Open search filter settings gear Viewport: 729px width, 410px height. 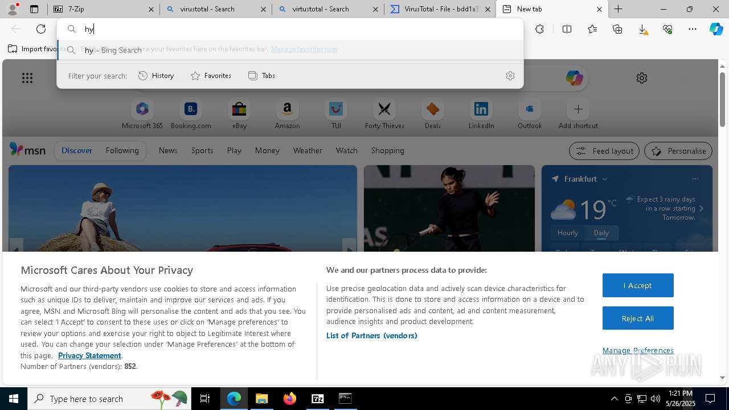[x=510, y=76]
